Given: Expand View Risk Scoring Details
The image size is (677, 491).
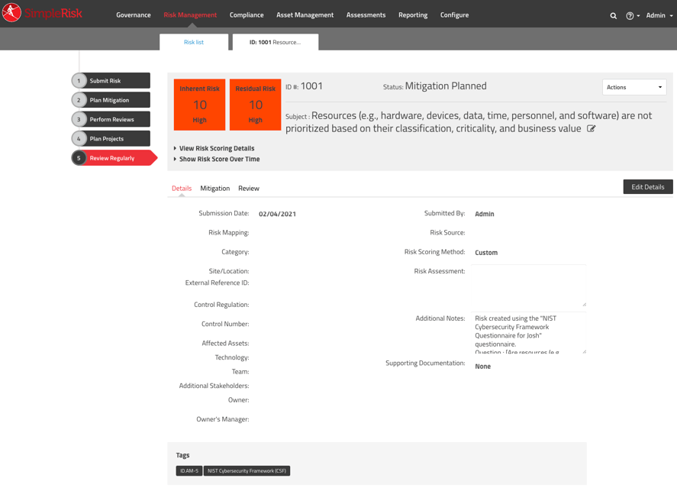Looking at the screenshot, I should (217, 150).
